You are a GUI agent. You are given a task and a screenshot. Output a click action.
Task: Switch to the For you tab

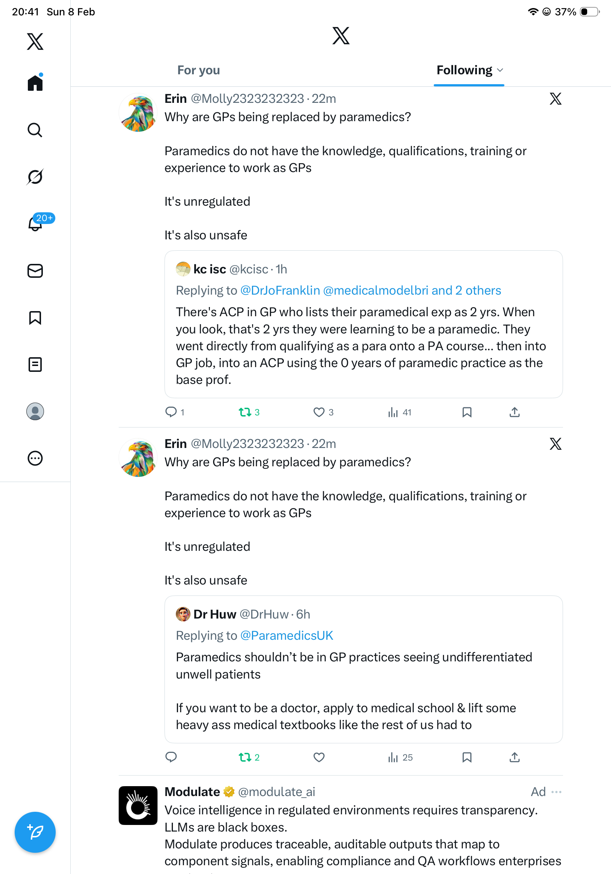(x=199, y=70)
